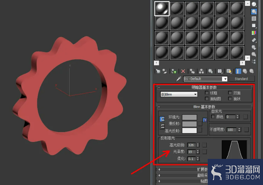263x185 pixels.
Task: Click sample slots scroll-left arrow
Action: coord(157,63)
